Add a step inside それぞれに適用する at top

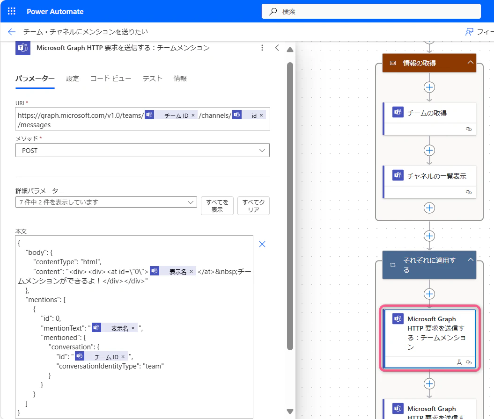pyautogui.click(x=429, y=294)
